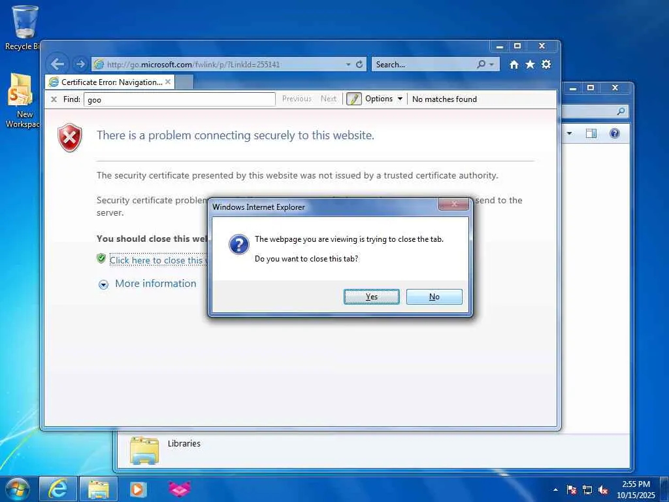The height and width of the screenshot is (502, 669).
Task: Open the address bar autocomplete dropdown
Action: tap(348, 65)
